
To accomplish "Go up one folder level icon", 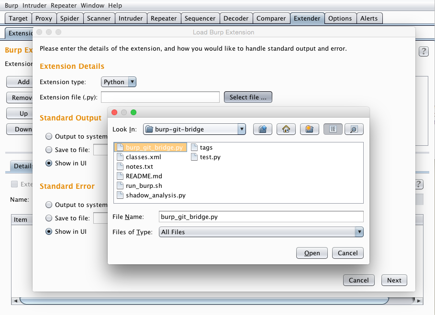I will (x=262, y=129).
